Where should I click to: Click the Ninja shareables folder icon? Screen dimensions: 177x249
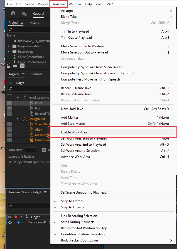click(14, 46)
